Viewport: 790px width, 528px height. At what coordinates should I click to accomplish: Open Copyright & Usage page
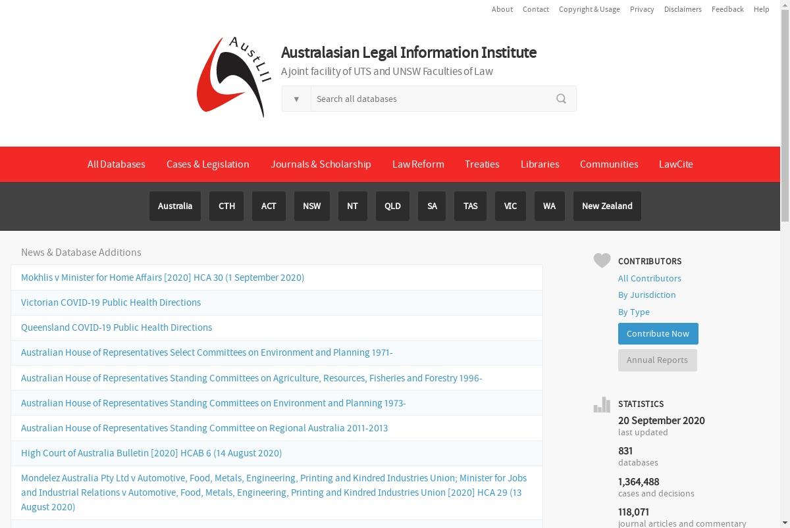(589, 9)
